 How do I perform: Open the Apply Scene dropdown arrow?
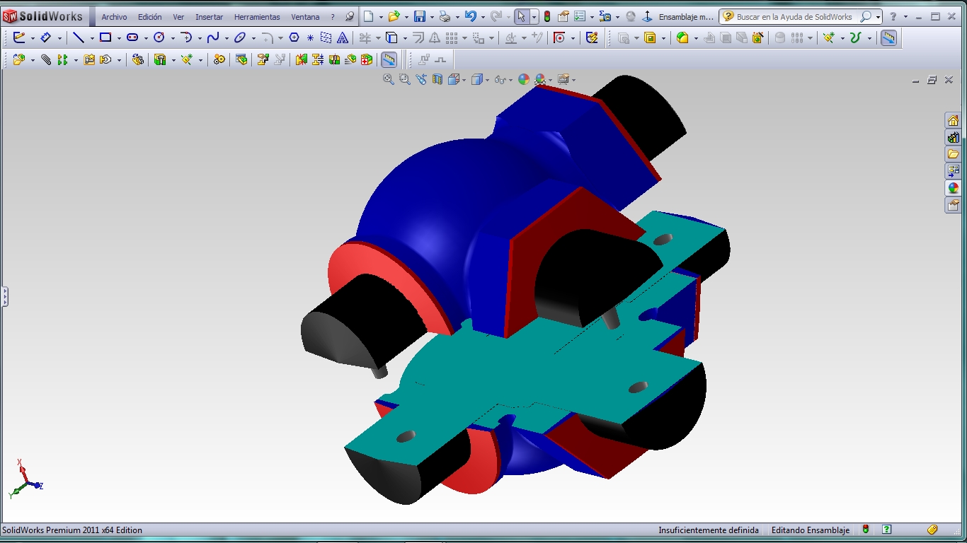click(x=550, y=80)
